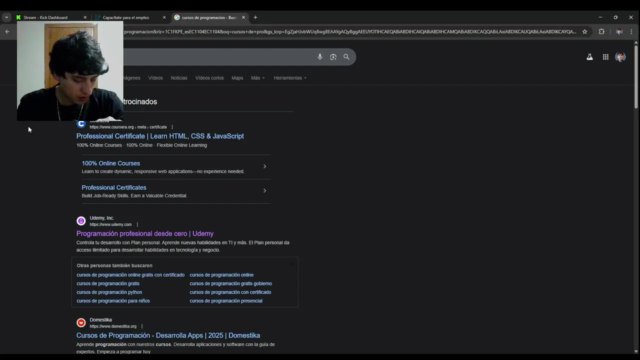Open Programación profesional desde cero Udemy
This screenshot has height=360, width=640.
pos(145,233)
